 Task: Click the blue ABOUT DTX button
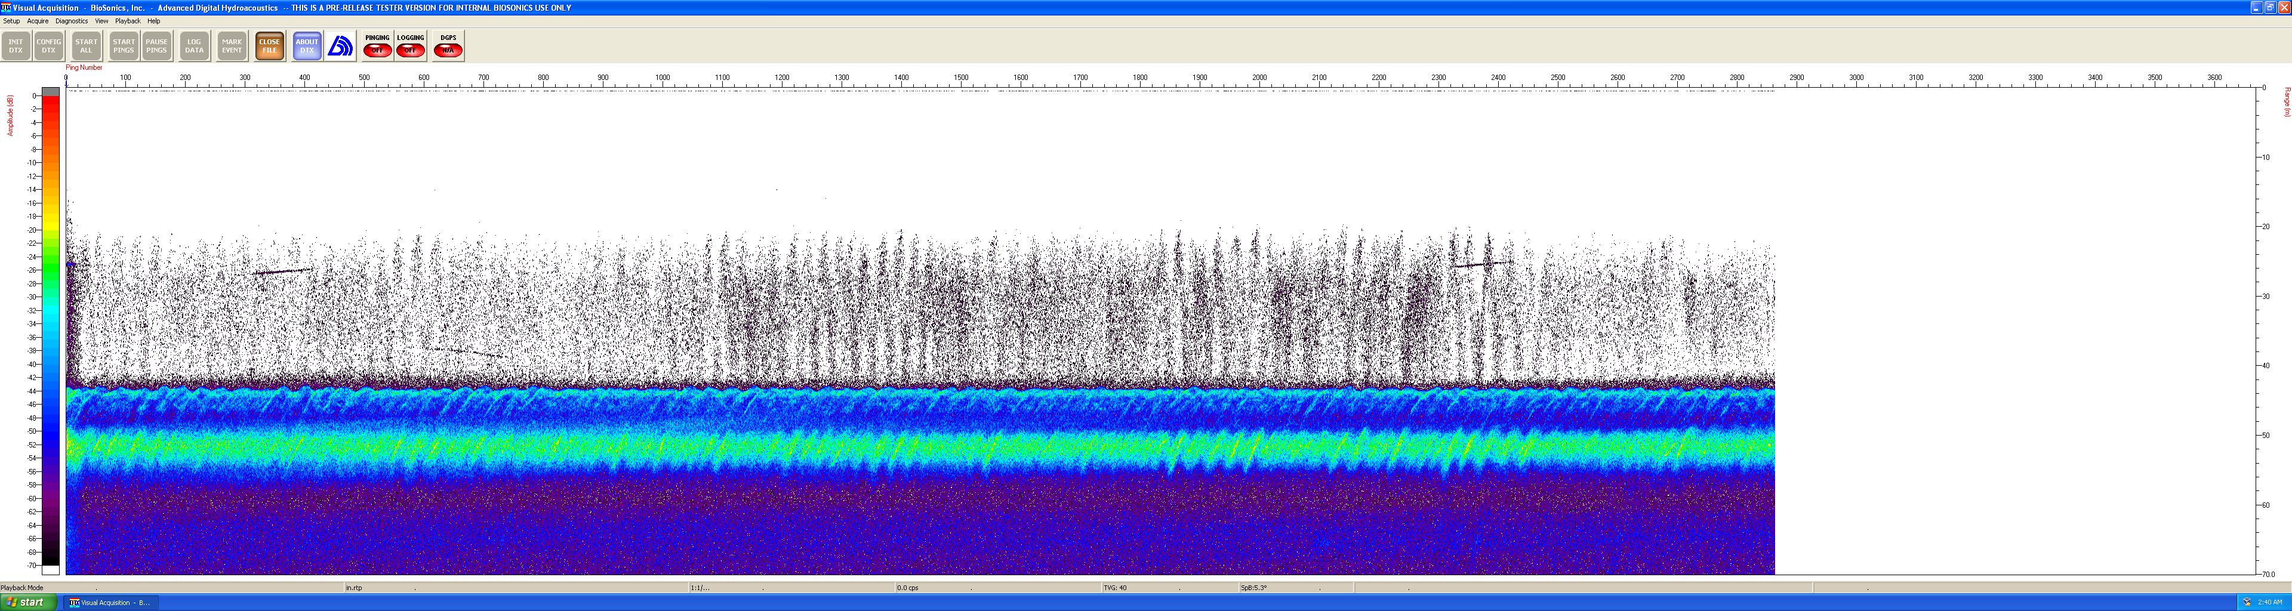(307, 47)
